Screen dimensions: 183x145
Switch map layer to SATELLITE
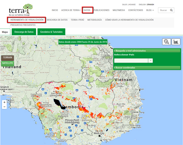click(8, 63)
